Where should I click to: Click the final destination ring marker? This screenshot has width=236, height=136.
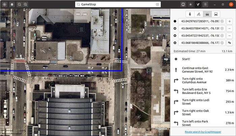click(175, 43)
